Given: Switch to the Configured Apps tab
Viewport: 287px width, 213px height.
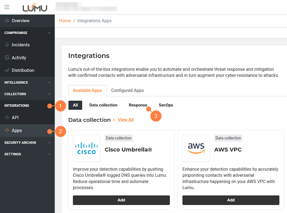Looking at the screenshot, I should [127, 90].
